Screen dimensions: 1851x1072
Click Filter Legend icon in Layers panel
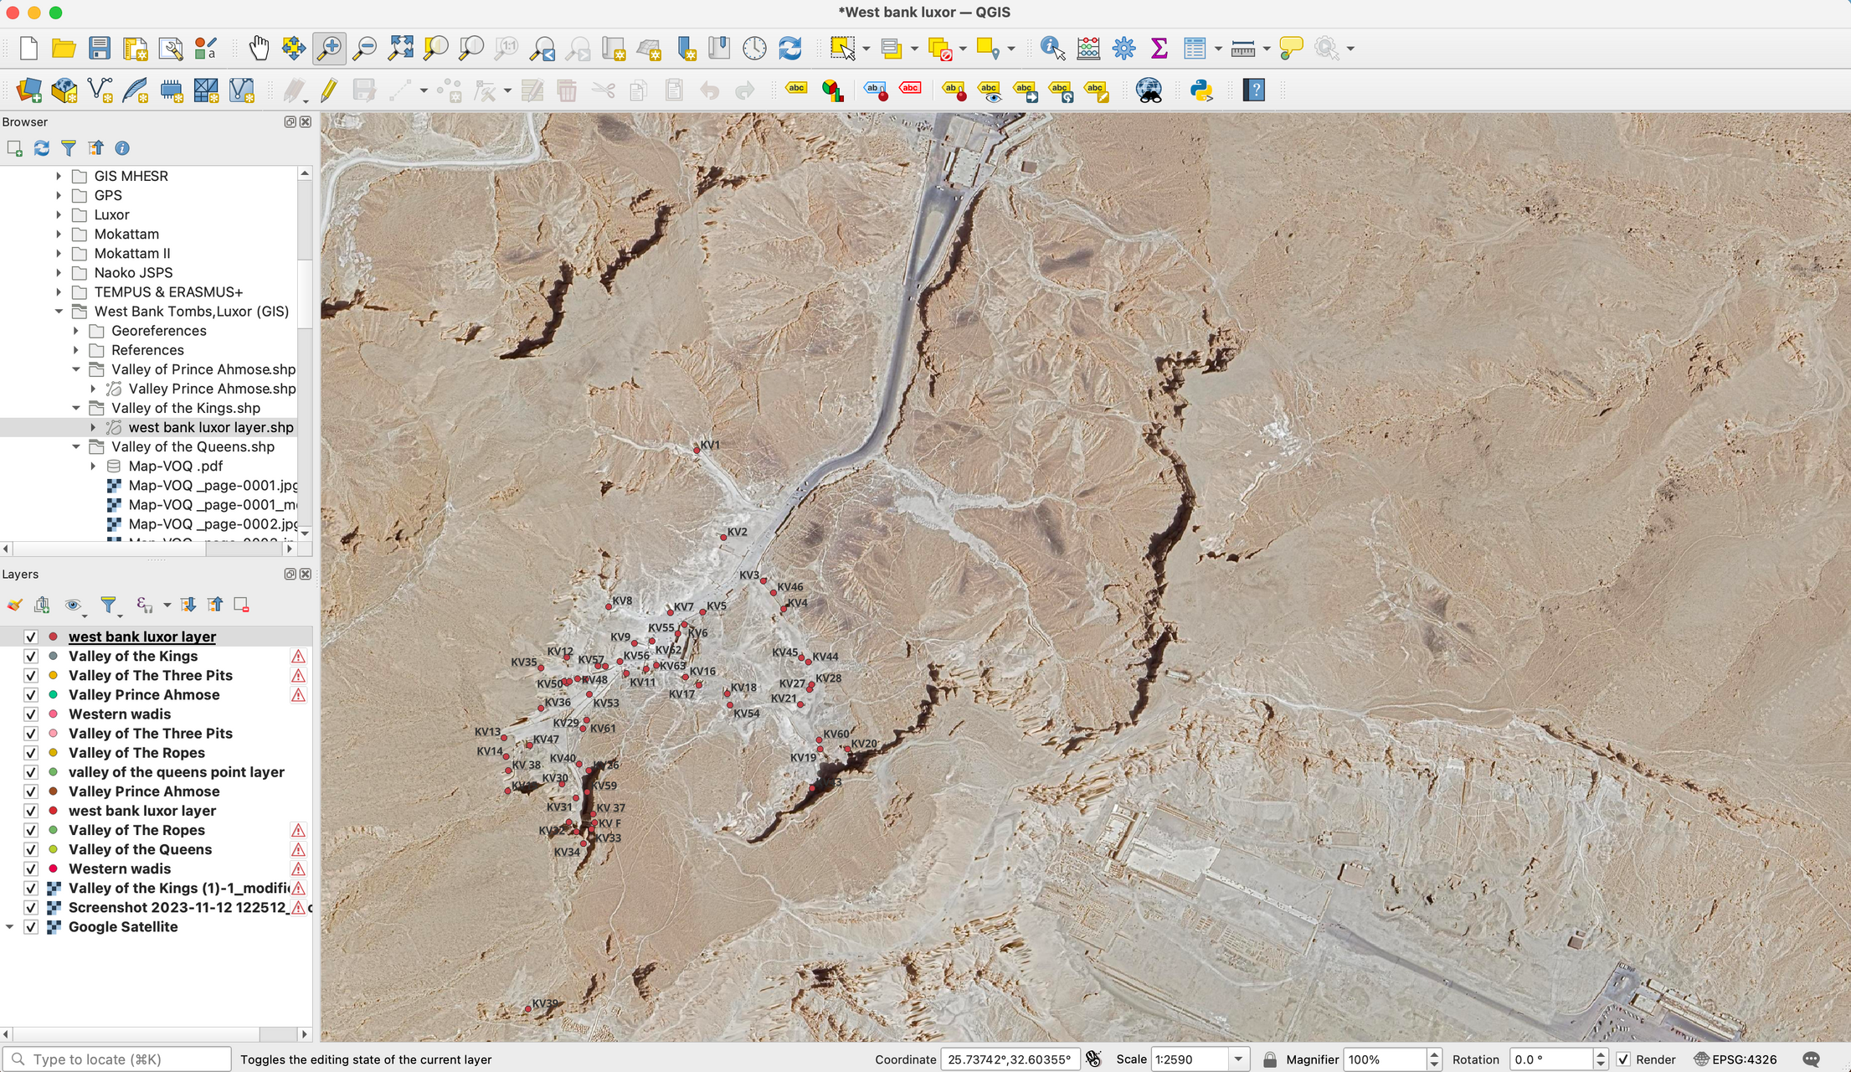tap(108, 605)
